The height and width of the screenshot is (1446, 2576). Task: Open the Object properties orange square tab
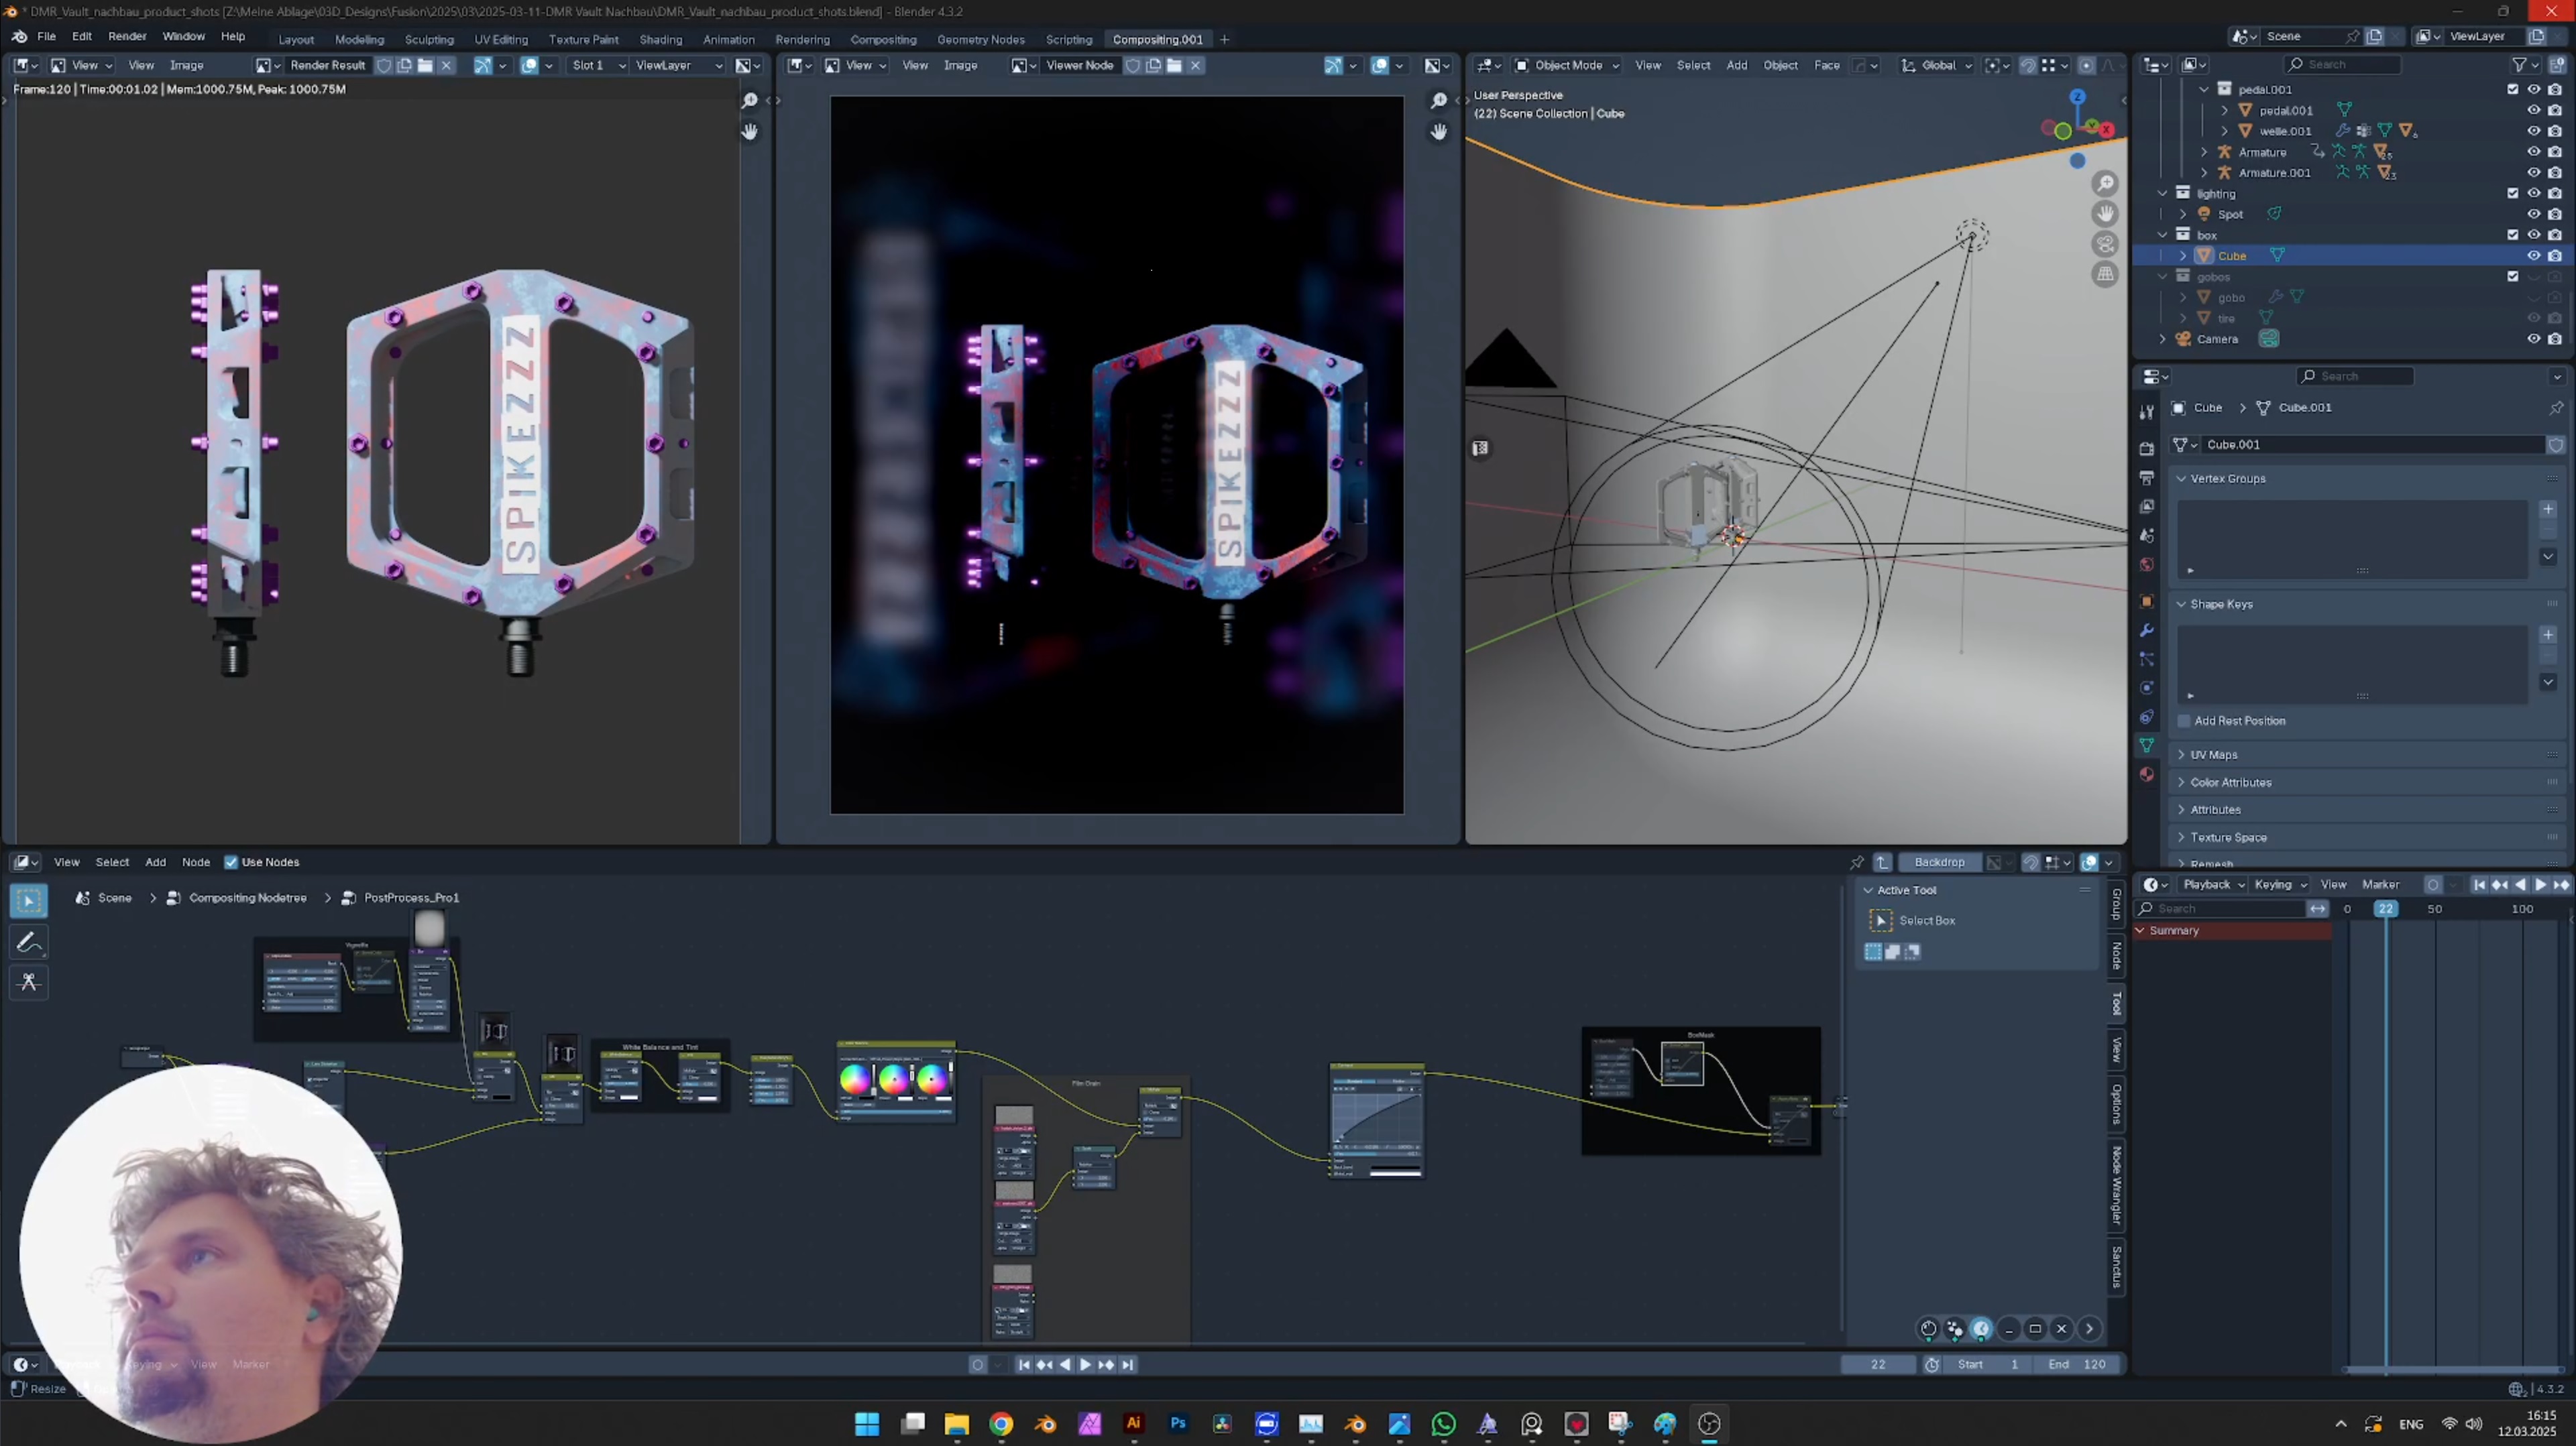[x=2146, y=601]
